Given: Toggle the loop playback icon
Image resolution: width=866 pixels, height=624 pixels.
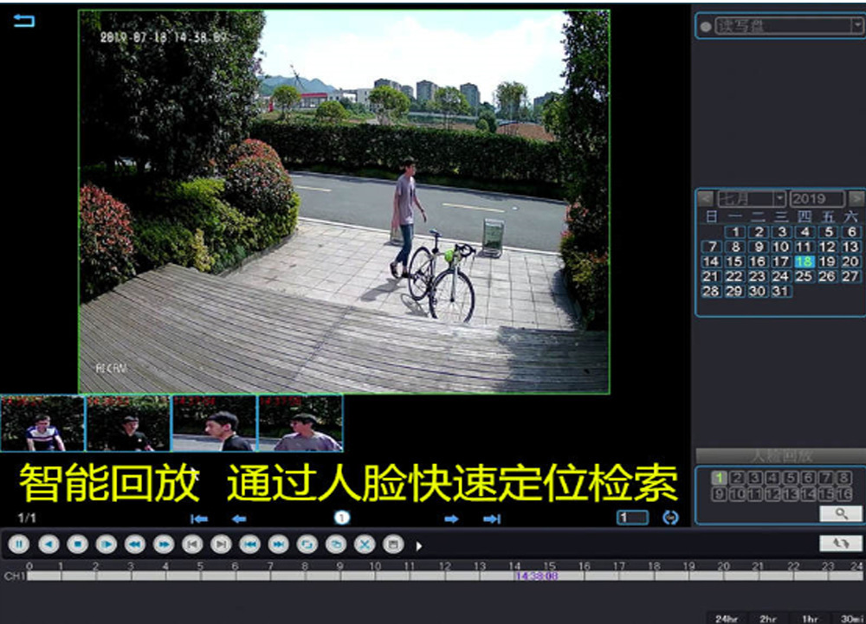Looking at the screenshot, I should coord(307,544).
